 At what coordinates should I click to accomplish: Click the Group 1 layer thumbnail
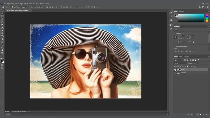pos(178,69)
